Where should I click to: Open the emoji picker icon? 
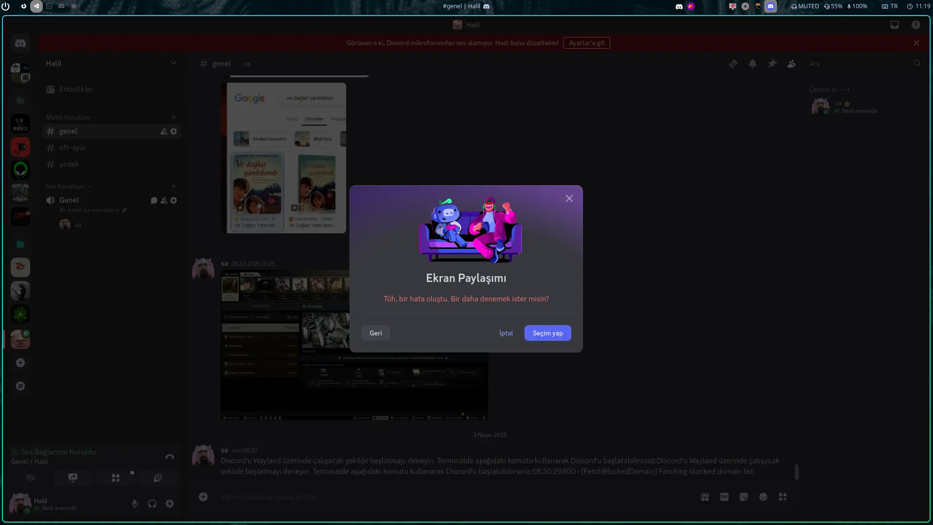(x=763, y=497)
